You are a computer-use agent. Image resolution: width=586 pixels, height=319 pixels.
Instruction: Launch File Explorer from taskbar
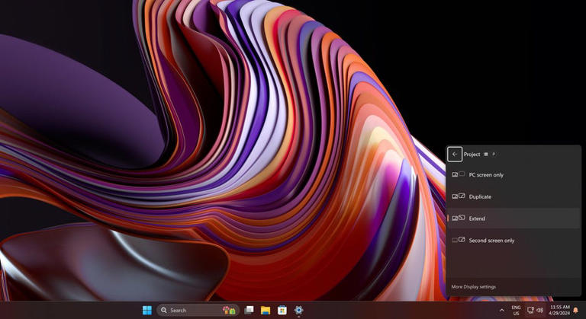click(x=266, y=310)
